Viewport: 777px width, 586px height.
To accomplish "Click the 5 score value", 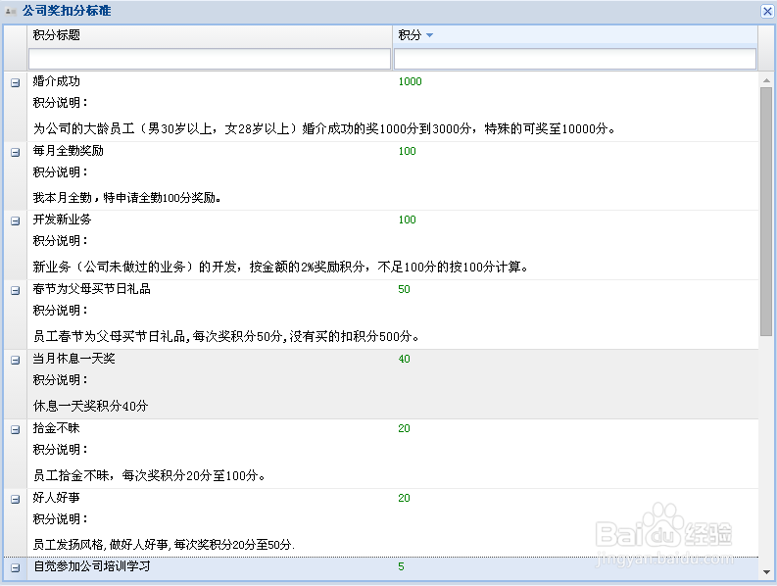I will click(x=401, y=566).
